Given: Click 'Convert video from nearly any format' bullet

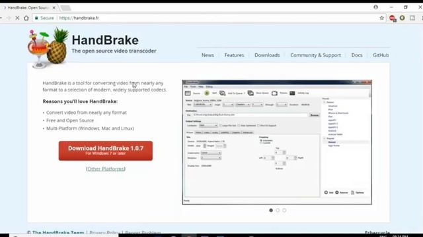Looking at the screenshot, I should [x=87, y=113].
